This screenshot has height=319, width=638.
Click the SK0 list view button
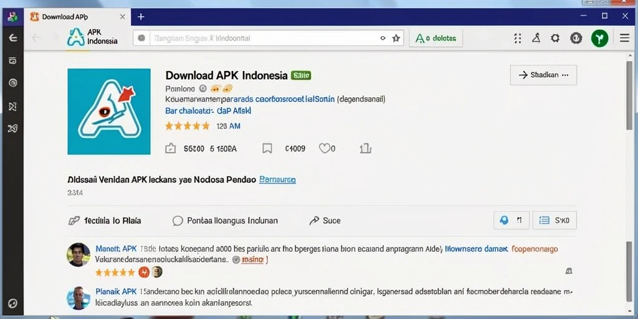tap(554, 220)
